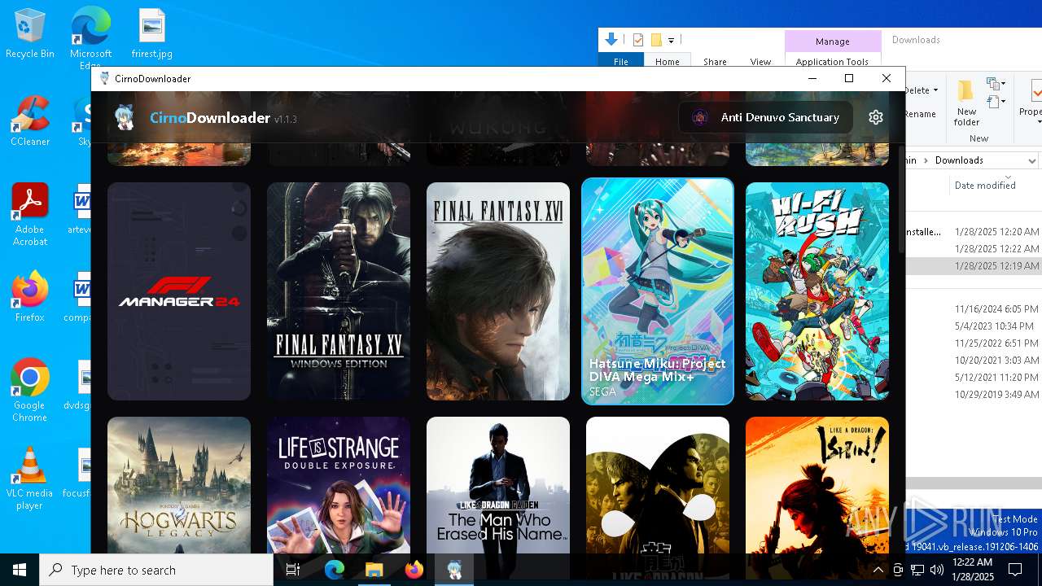The height and width of the screenshot is (586, 1042).
Task: Click 10/29/2019 3:49 AM date cell
Action: [x=996, y=395]
